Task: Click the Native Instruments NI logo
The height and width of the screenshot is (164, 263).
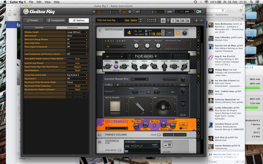Action: [199, 11]
